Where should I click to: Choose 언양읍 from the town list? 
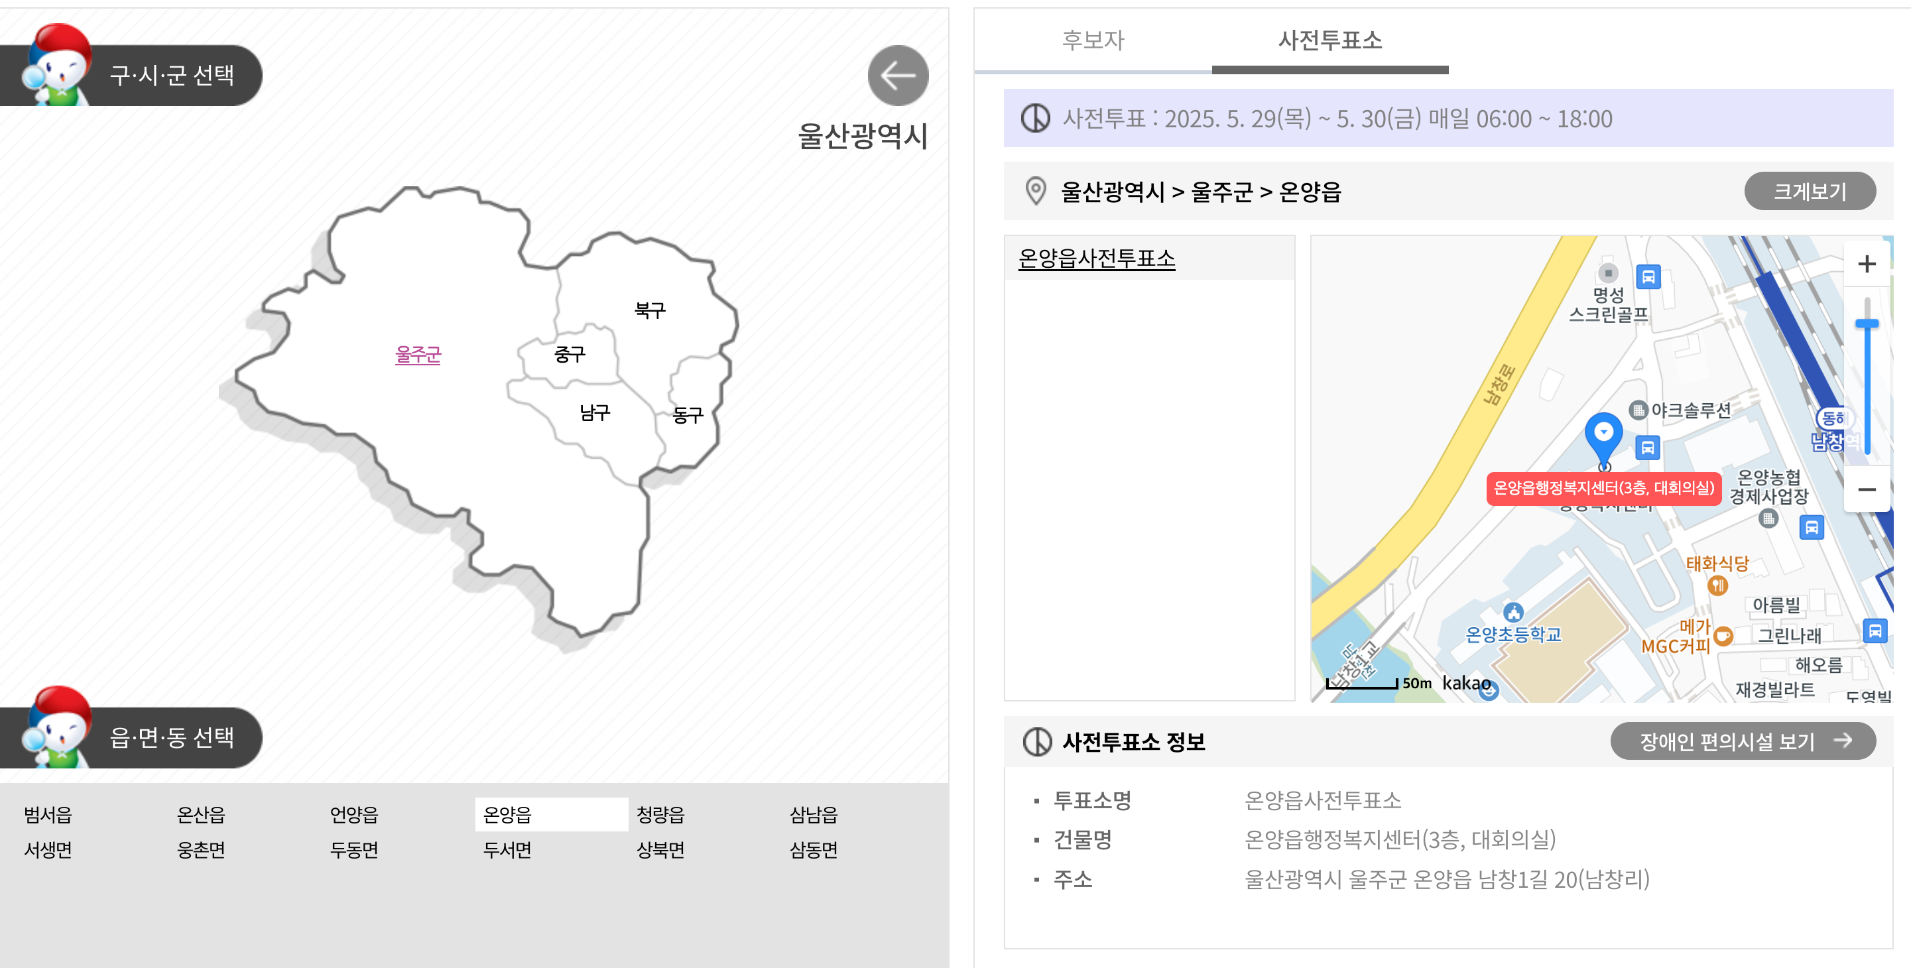(355, 814)
